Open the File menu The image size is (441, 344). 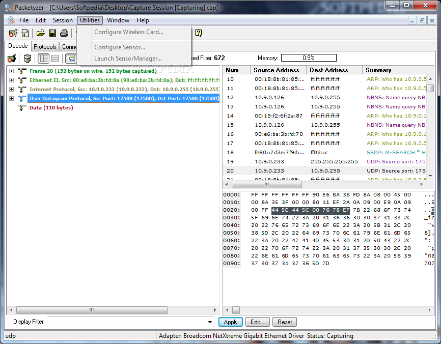24,20
